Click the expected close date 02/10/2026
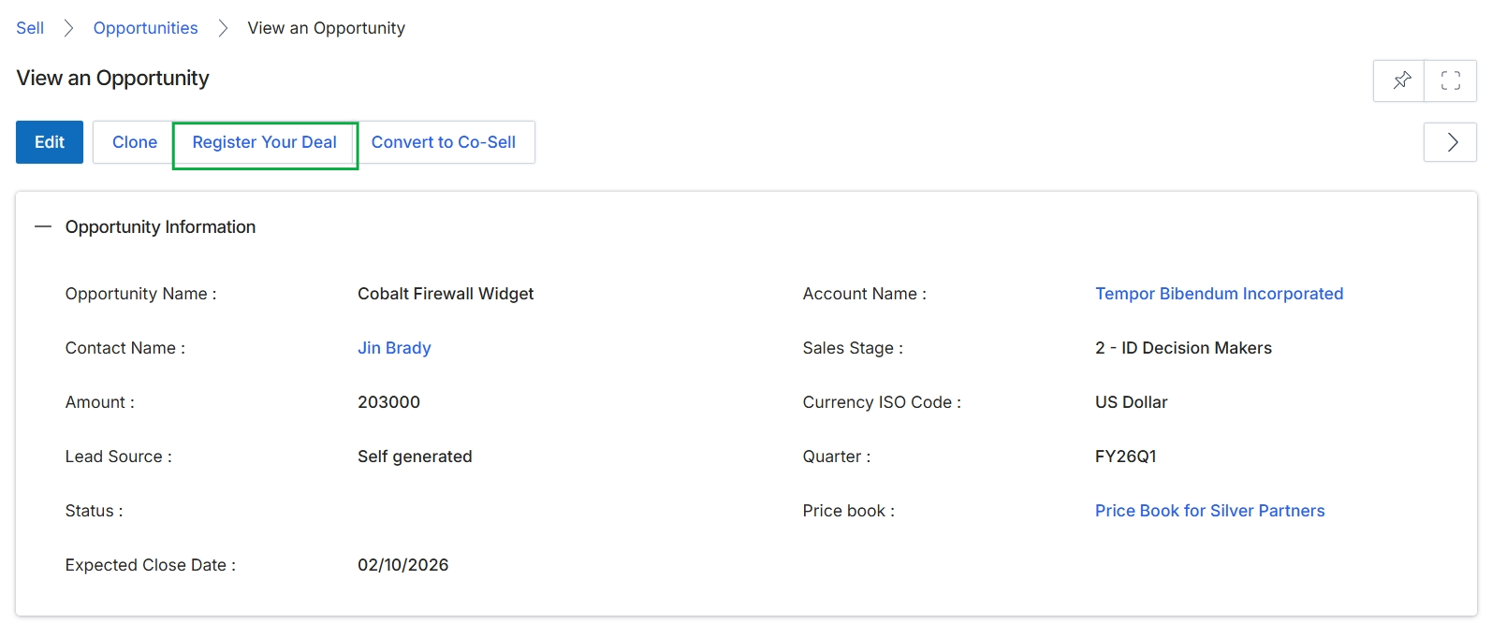This screenshot has width=1492, height=638. 403,565
